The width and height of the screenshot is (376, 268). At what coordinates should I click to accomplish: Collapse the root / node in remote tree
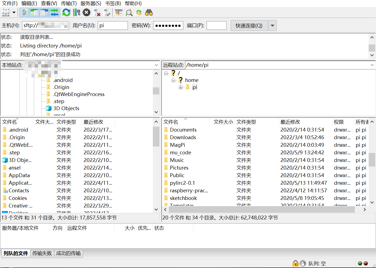pyautogui.click(x=166, y=73)
